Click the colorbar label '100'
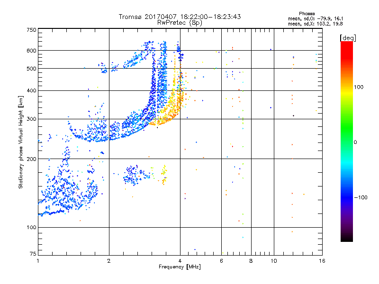 [x=359, y=87]
